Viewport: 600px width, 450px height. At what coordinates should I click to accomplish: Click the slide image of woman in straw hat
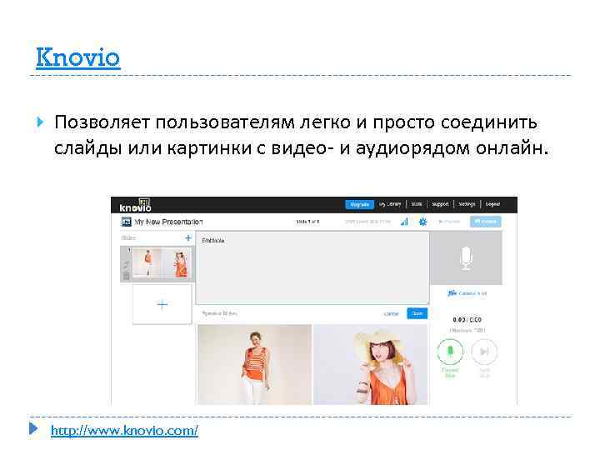click(370, 365)
